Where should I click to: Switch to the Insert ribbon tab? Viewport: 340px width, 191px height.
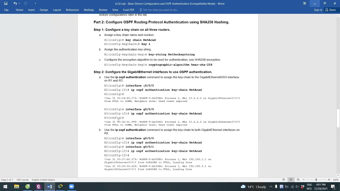(x=31, y=10)
